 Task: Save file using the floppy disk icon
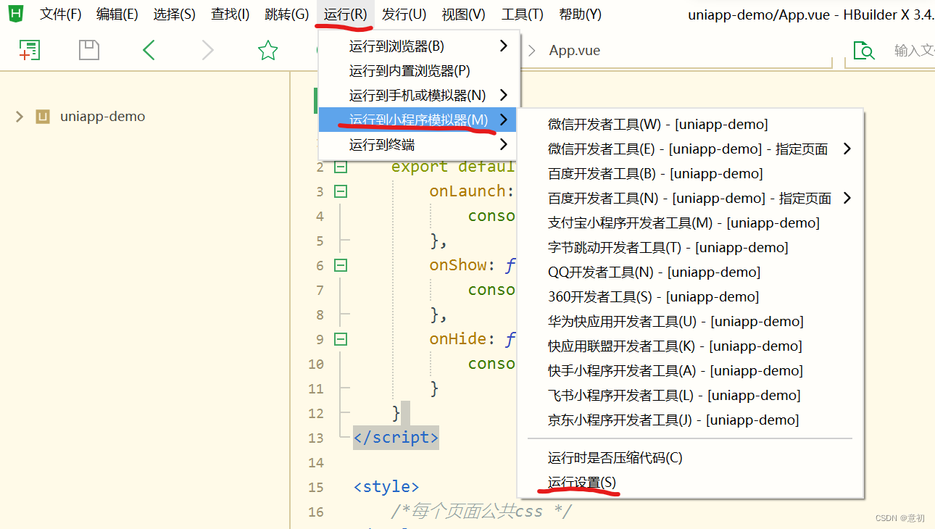click(88, 50)
